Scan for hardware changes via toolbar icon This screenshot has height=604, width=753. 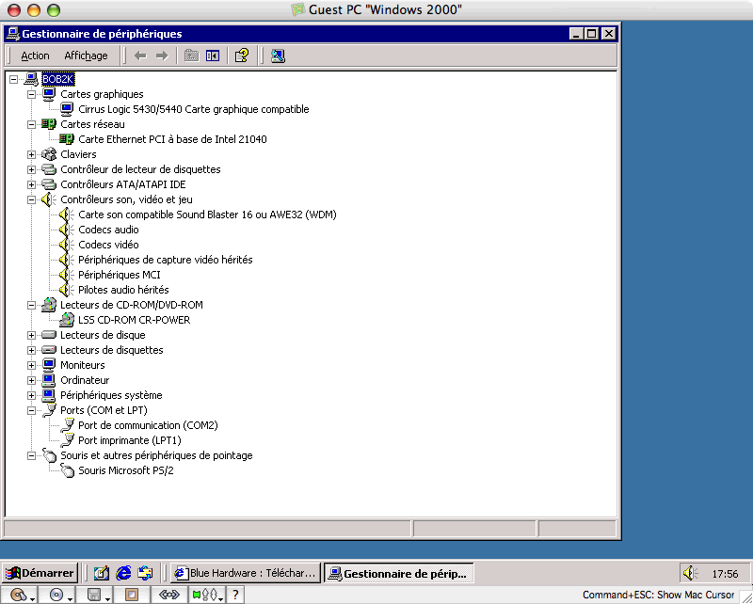278,56
